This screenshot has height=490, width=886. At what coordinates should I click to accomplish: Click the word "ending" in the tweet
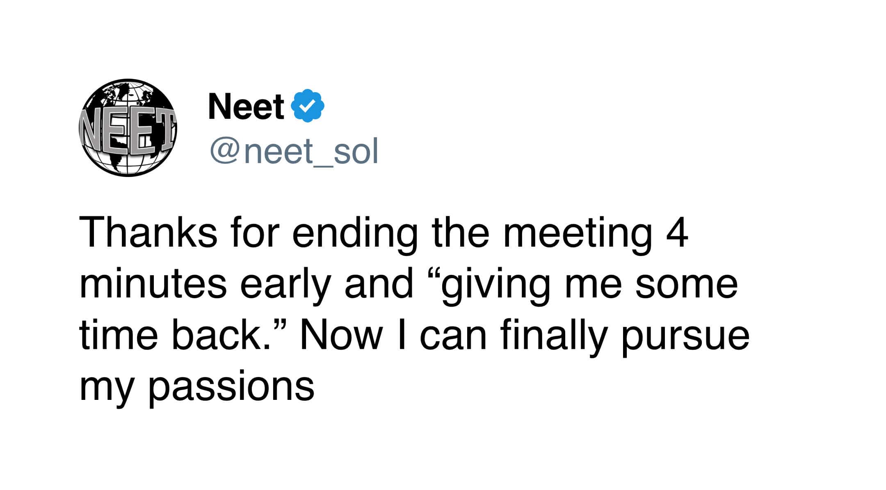click(x=354, y=234)
